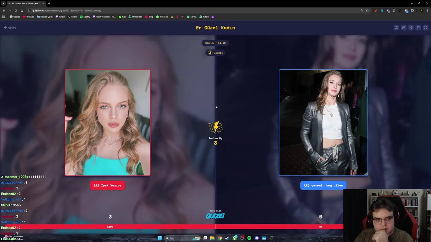Screen dimensions: 431x242
Task: Open a new browser tab
Action: click(x=49, y=3)
